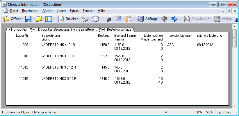The image size is (239, 116).
Task: Click the clipboard paste icon
Action: [x=128, y=19]
